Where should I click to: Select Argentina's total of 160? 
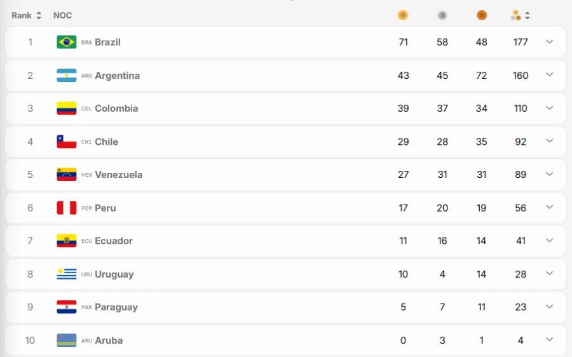(521, 76)
